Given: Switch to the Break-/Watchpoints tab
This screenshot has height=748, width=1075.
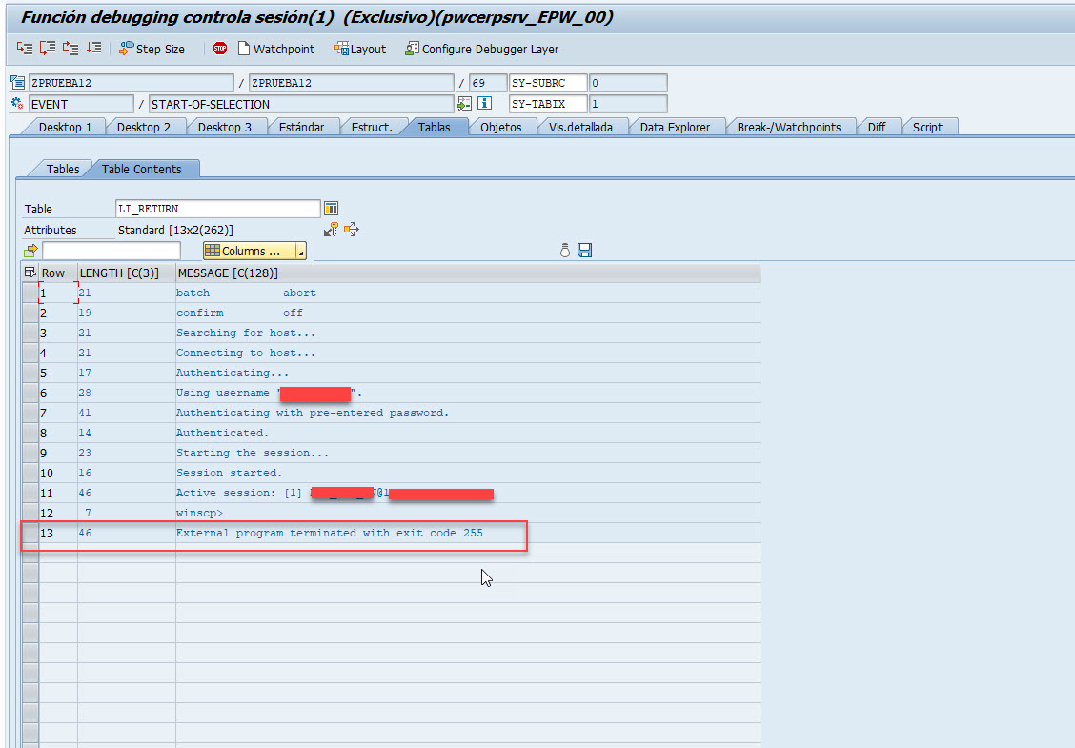Looking at the screenshot, I should [788, 127].
